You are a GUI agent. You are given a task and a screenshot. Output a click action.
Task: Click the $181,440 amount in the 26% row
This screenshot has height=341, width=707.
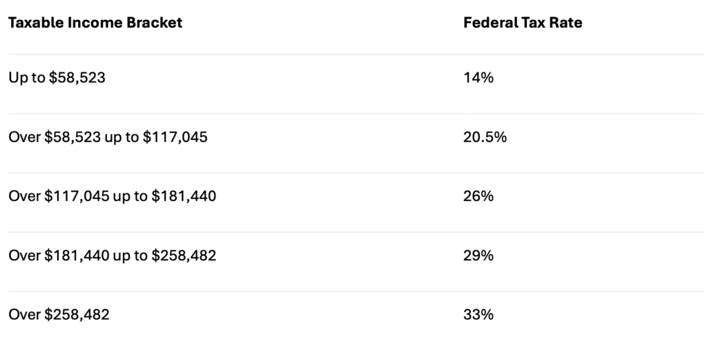(x=184, y=197)
